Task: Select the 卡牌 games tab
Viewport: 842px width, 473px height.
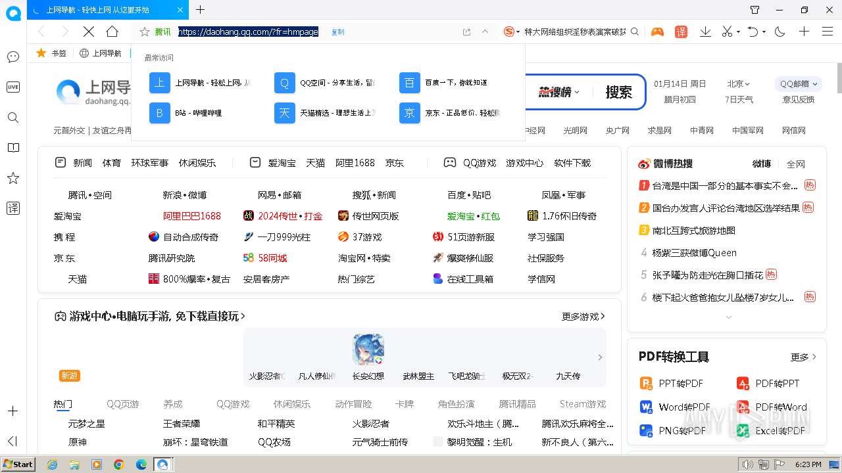Action: tap(405, 404)
